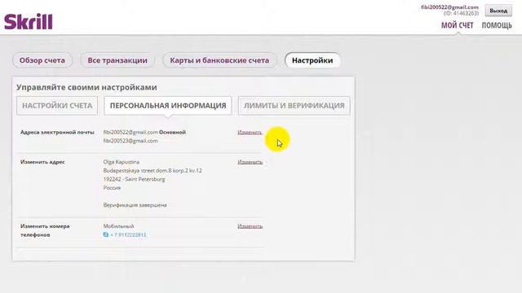Click the Мобильный phone type label

coord(118,226)
